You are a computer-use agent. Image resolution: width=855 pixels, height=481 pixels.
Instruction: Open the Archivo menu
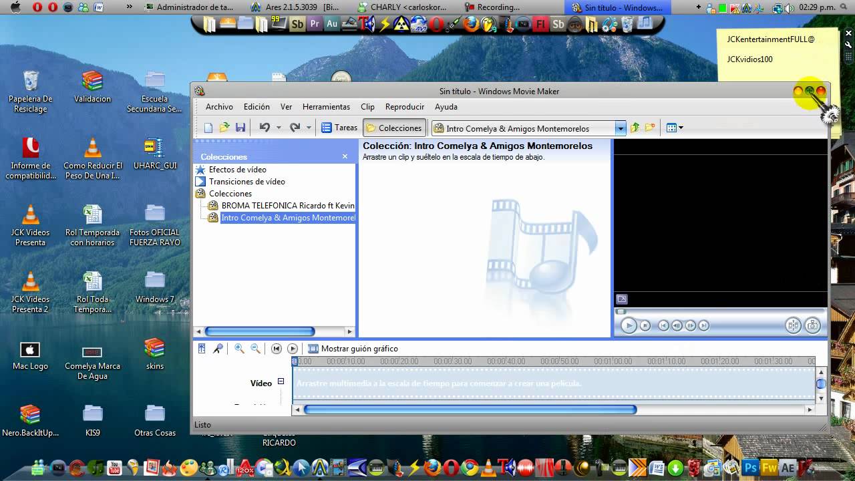pyautogui.click(x=219, y=107)
